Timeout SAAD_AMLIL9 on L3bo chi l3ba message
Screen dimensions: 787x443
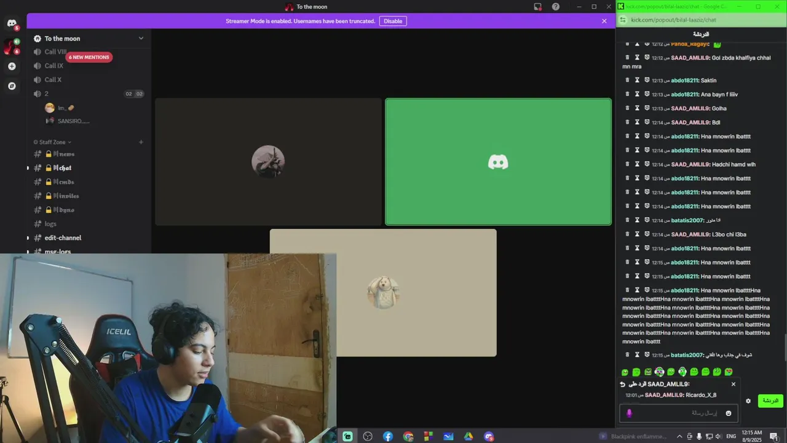coord(637,234)
